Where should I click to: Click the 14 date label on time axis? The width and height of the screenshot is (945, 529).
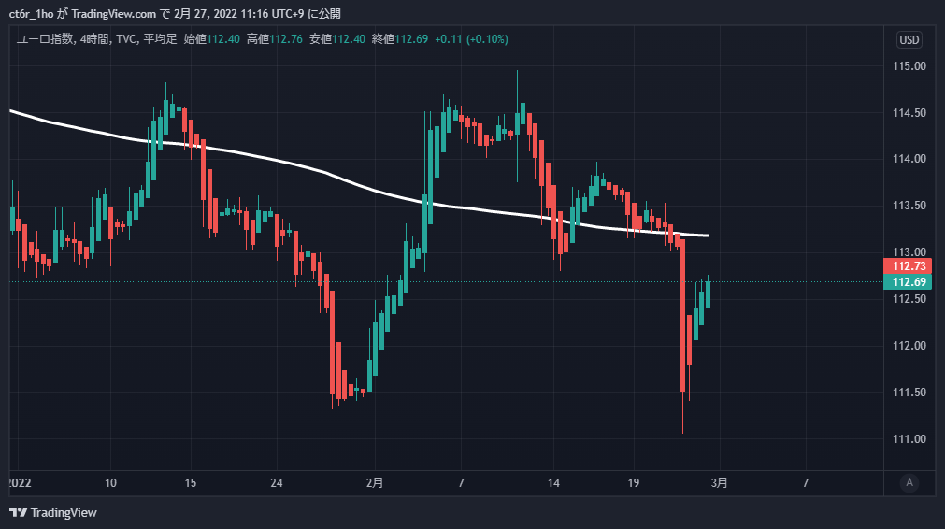pyautogui.click(x=553, y=483)
